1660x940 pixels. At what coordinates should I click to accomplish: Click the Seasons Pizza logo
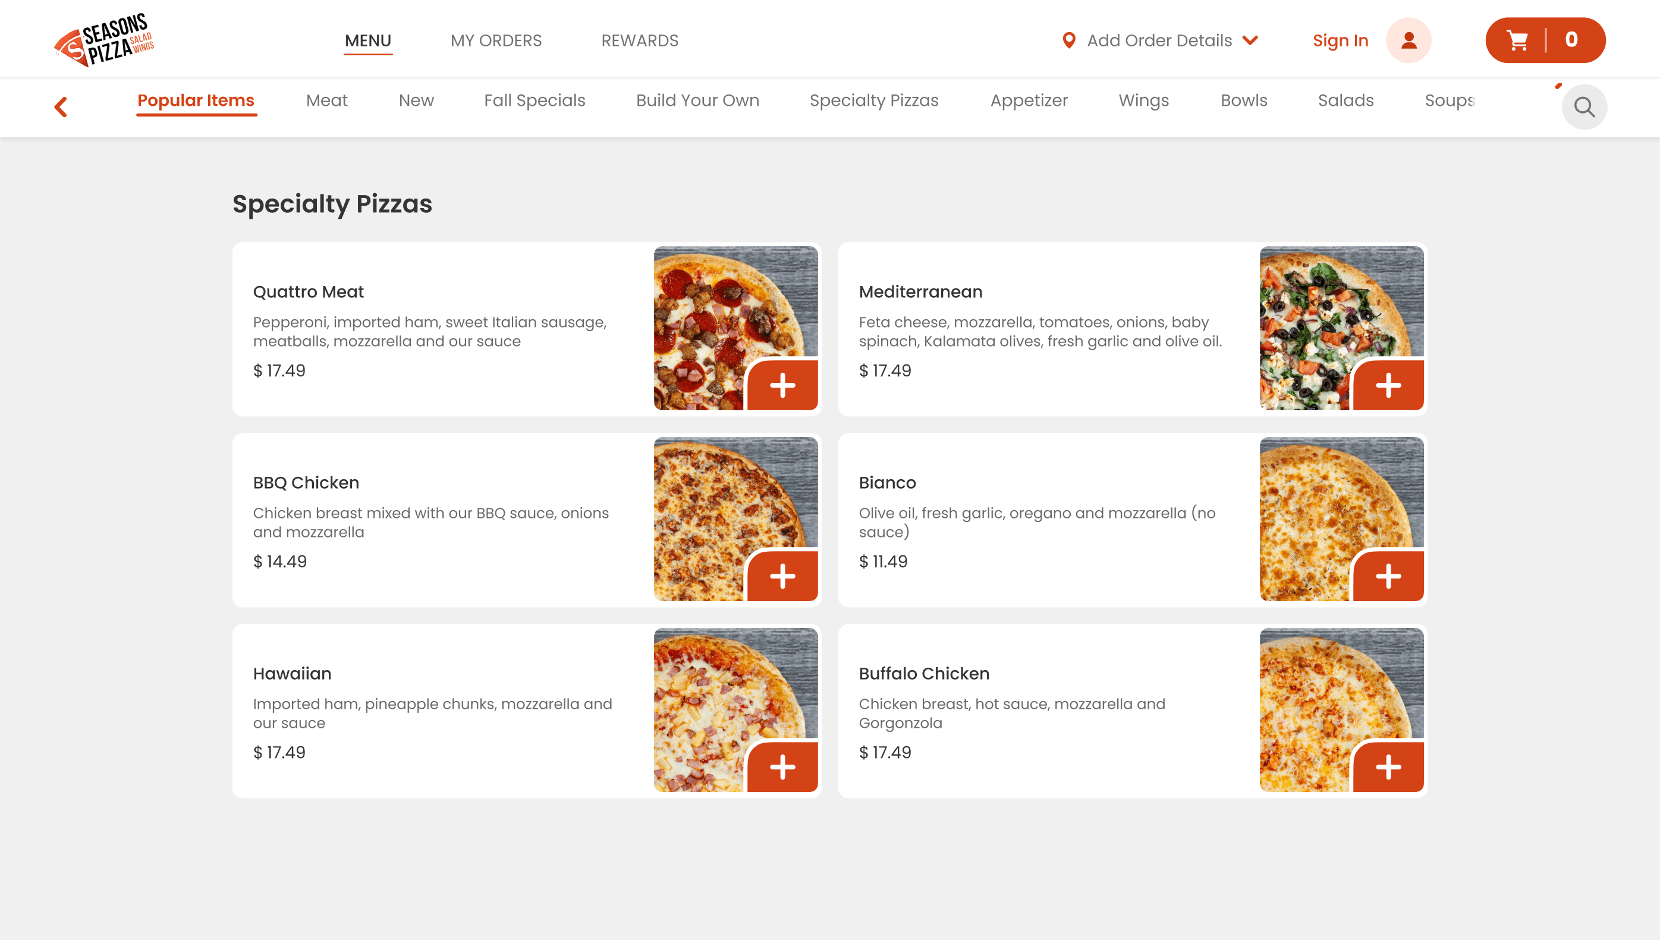(x=104, y=39)
